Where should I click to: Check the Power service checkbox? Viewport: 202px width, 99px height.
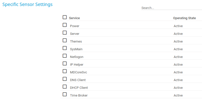click(x=65, y=25)
